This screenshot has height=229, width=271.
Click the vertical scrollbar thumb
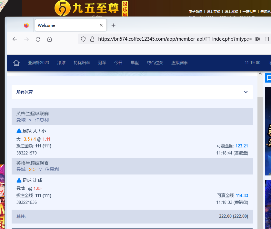coord(260,163)
